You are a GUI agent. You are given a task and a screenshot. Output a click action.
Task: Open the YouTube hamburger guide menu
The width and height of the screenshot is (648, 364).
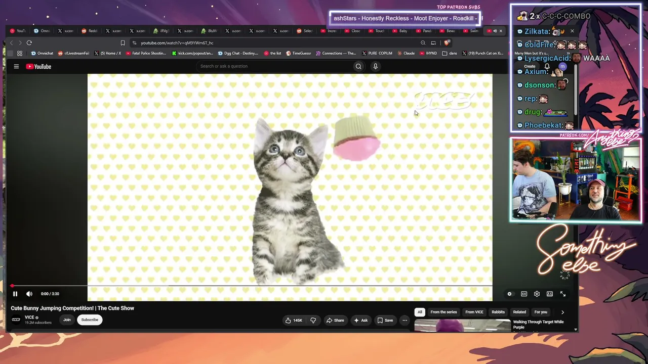click(x=16, y=66)
